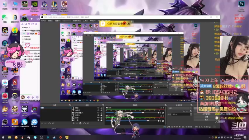Open QQ Music desktop shortcut
The height and width of the screenshot is (140, 249).
click(x=15, y=31)
